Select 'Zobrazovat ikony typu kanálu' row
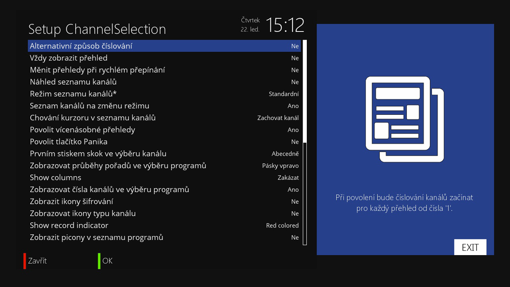Image resolution: width=510 pixels, height=287 pixels. pos(164,213)
